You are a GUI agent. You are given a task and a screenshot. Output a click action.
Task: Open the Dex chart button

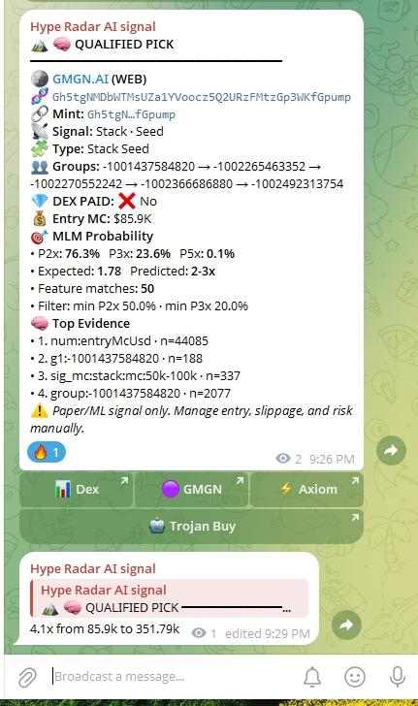point(76,490)
